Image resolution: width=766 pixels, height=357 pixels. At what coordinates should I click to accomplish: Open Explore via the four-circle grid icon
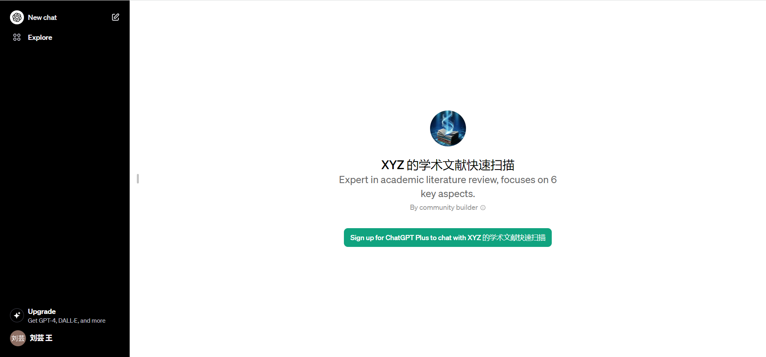tap(17, 37)
